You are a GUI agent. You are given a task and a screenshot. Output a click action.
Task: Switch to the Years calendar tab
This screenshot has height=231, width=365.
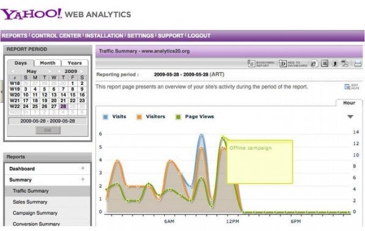(x=75, y=63)
